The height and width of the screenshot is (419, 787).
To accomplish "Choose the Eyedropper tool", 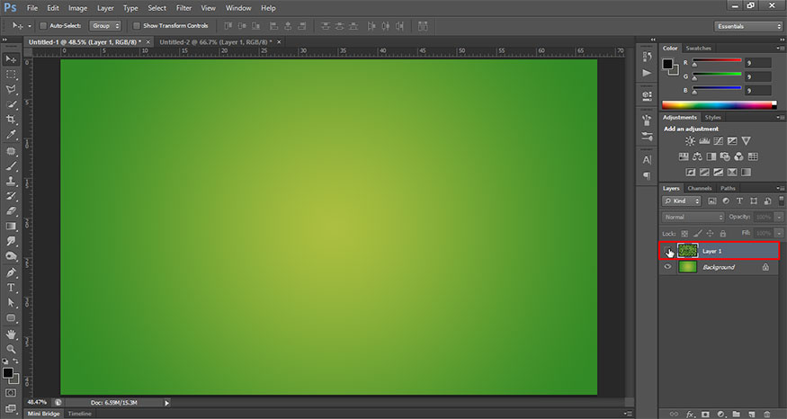I will click(x=12, y=134).
